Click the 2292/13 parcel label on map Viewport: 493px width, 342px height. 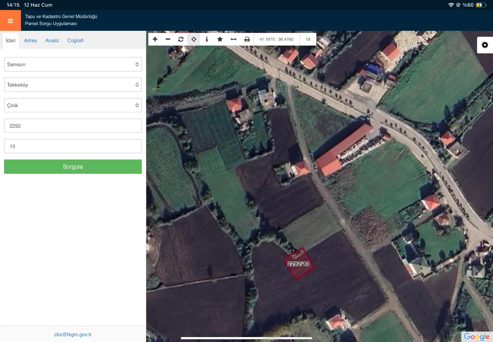(x=298, y=264)
